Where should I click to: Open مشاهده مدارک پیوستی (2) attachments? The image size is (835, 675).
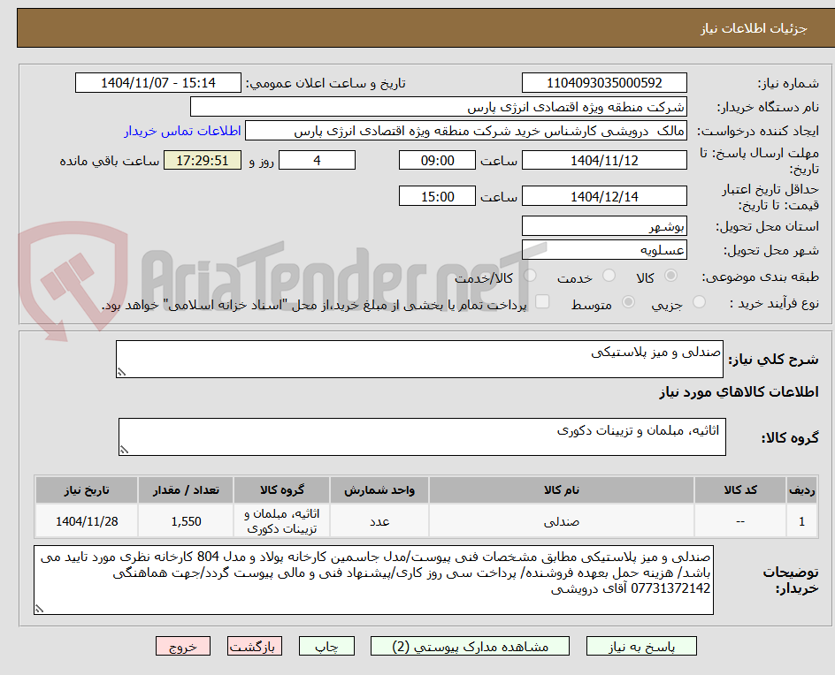coord(470,646)
